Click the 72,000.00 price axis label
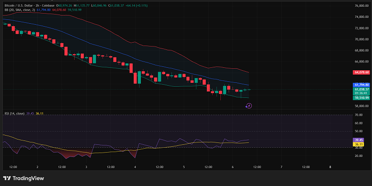The height and width of the screenshot is (186, 372). (361, 28)
